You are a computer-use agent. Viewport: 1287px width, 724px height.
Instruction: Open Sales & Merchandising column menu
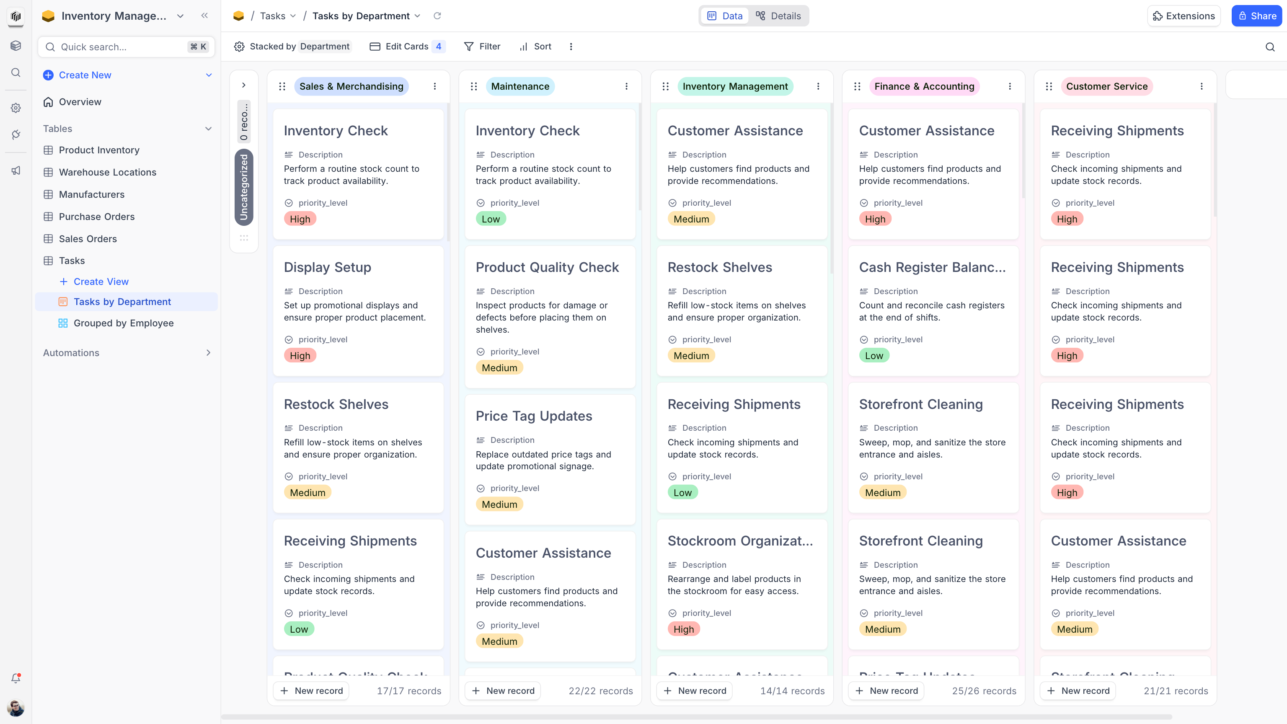pos(435,86)
